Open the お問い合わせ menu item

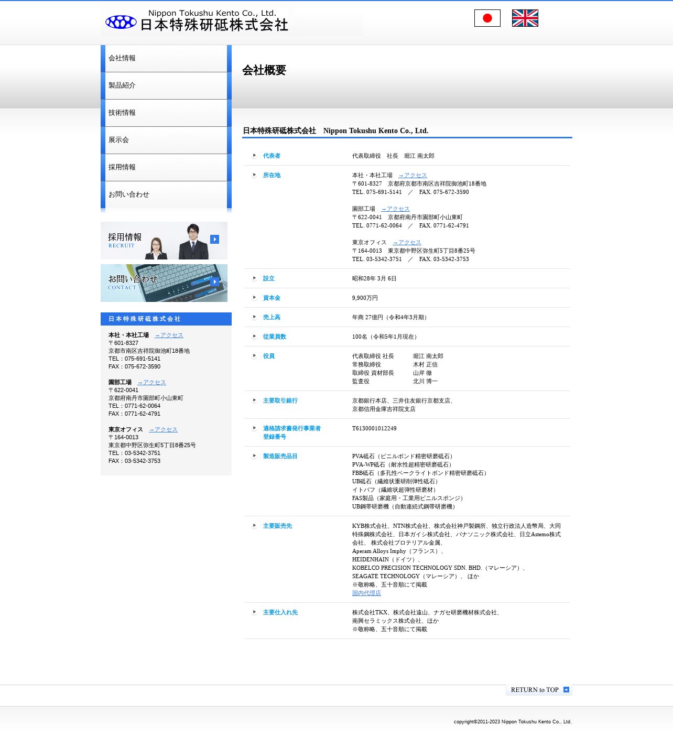(x=166, y=194)
